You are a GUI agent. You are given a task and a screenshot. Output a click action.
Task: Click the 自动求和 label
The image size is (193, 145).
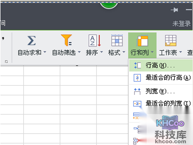tap(30, 53)
